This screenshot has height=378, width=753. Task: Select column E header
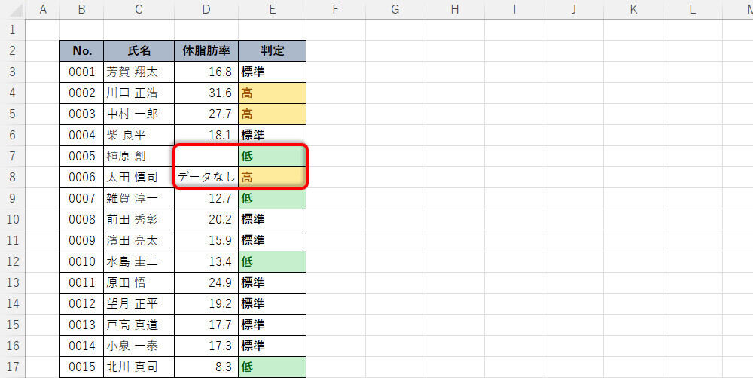tap(273, 10)
